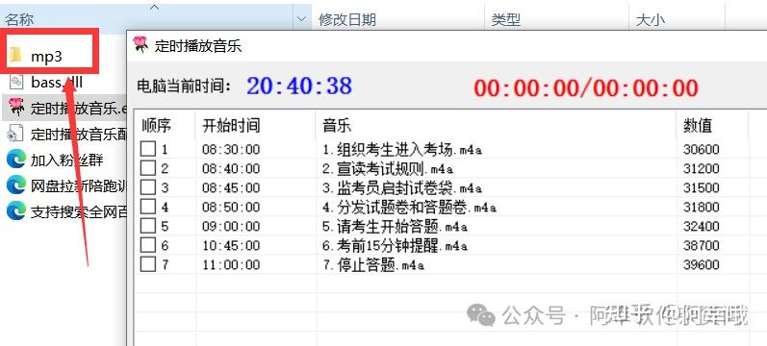Select 3.监考员启封试卷袋.m4a entry

coord(402,187)
